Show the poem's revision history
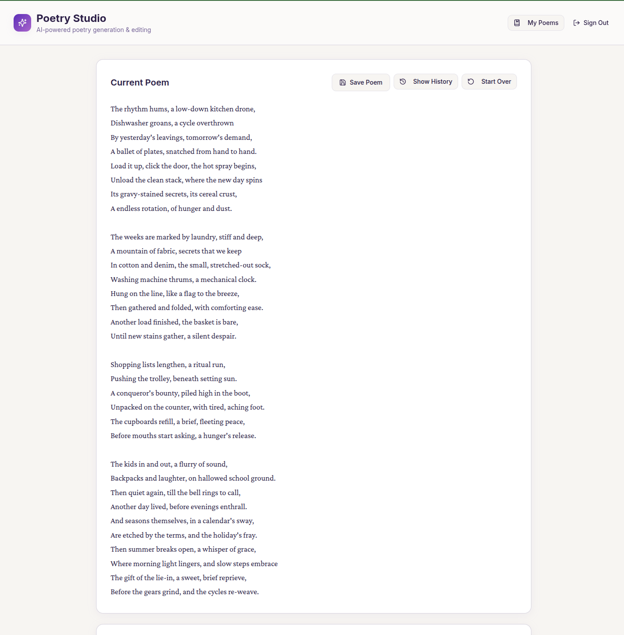The width and height of the screenshot is (624, 635). (432, 82)
